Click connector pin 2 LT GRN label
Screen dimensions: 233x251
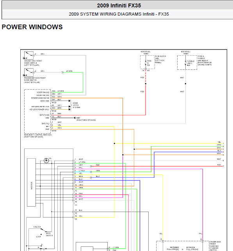pyautogui.click(x=82, y=162)
